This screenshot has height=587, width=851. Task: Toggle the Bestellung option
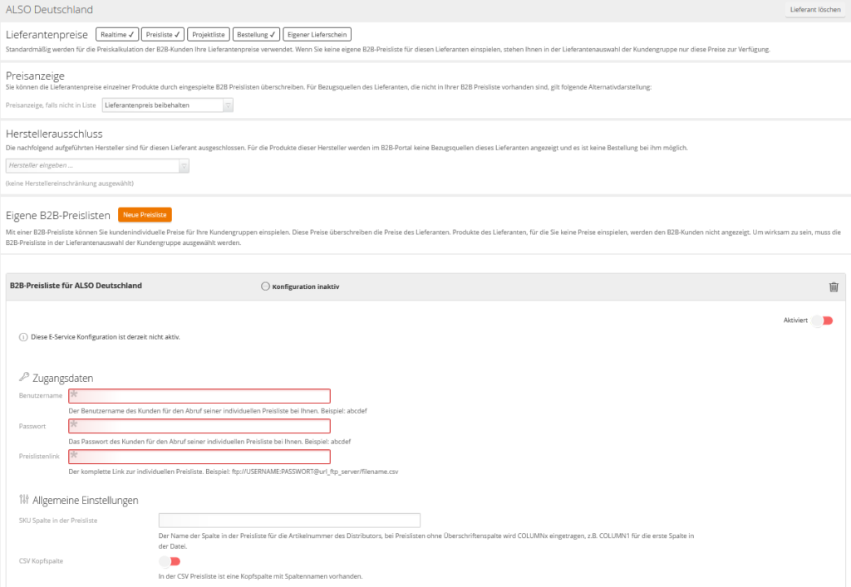click(x=256, y=35)
